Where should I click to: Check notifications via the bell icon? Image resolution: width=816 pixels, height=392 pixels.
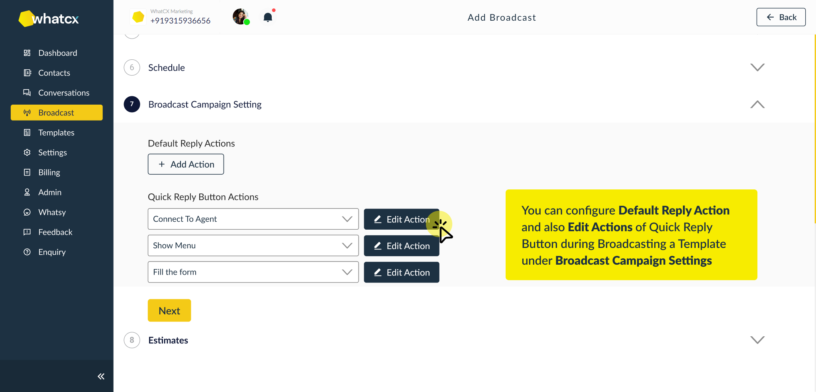pos(267,17)
